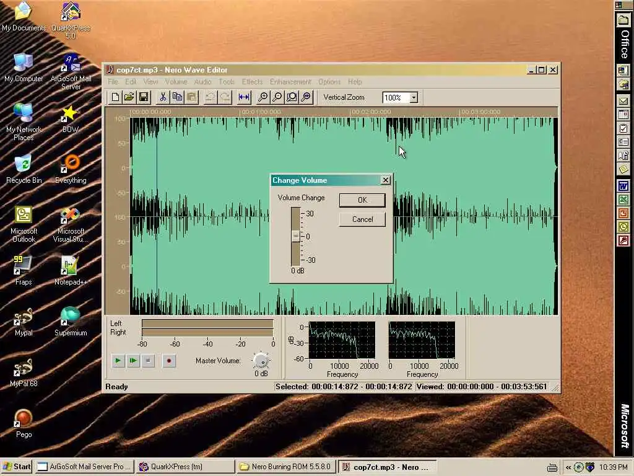This screenshot has width=634, height=476.
Task: Click the Excel icon on Office bar
Action: coord(623,200)
